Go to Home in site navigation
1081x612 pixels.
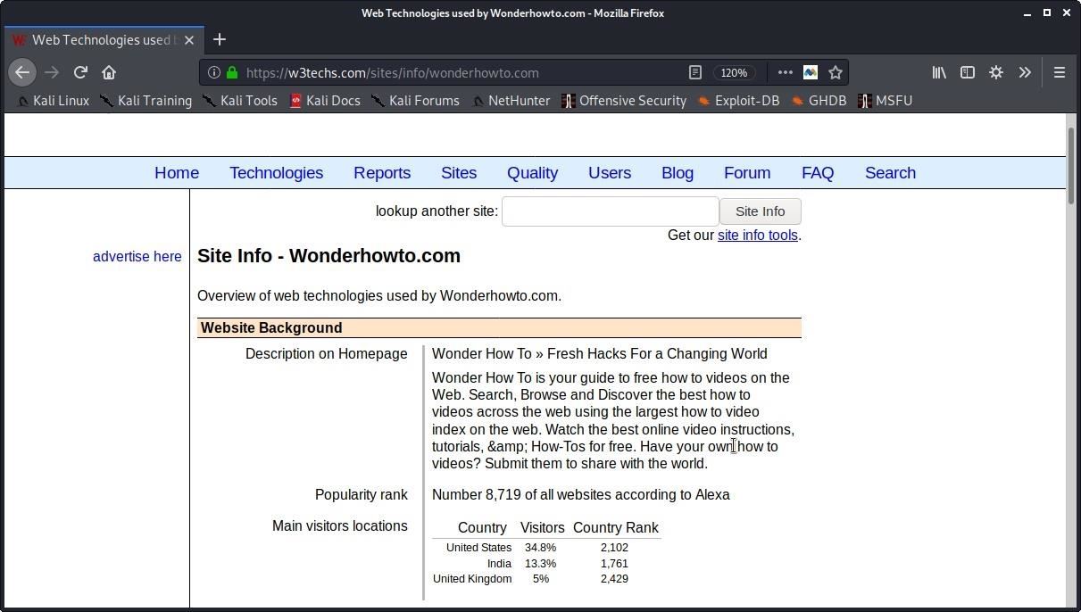177,173
